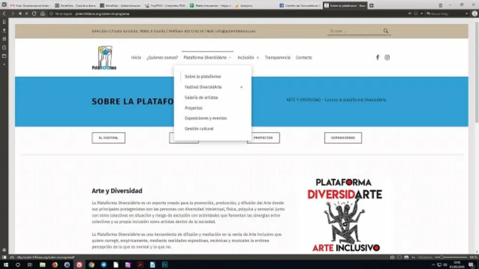Open the Facebook social link
Screen dimensions: 479x269
tap(378, 57)
